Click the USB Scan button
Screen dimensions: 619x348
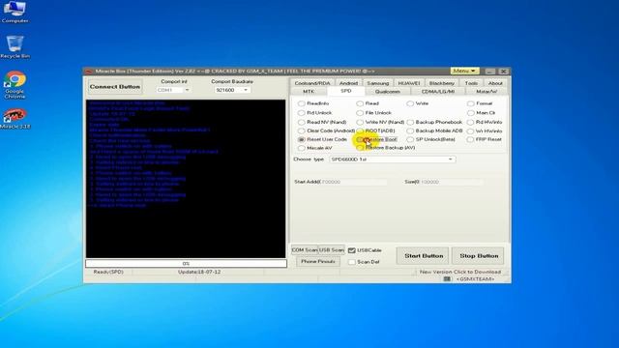click(x=331, y=249)
